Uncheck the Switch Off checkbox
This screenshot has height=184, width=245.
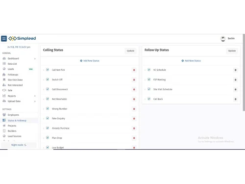tap(48, 79)
